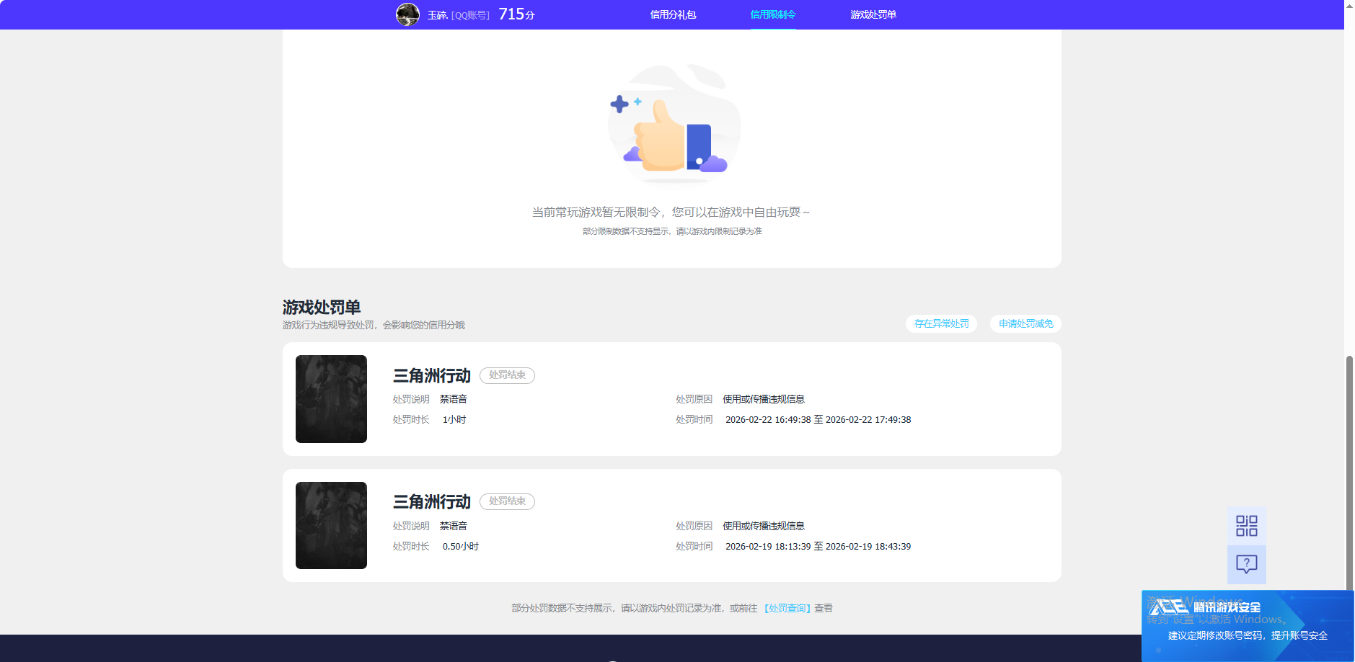Click the 当前常玩游戏暂无限制令 message
Viewport: 1355px width, 662px height.
coord(671,213)
